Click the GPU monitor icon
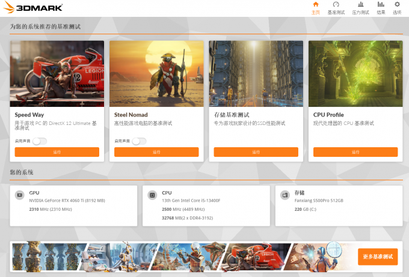Screen dimensions: 409x277 (x=20, y=195)
